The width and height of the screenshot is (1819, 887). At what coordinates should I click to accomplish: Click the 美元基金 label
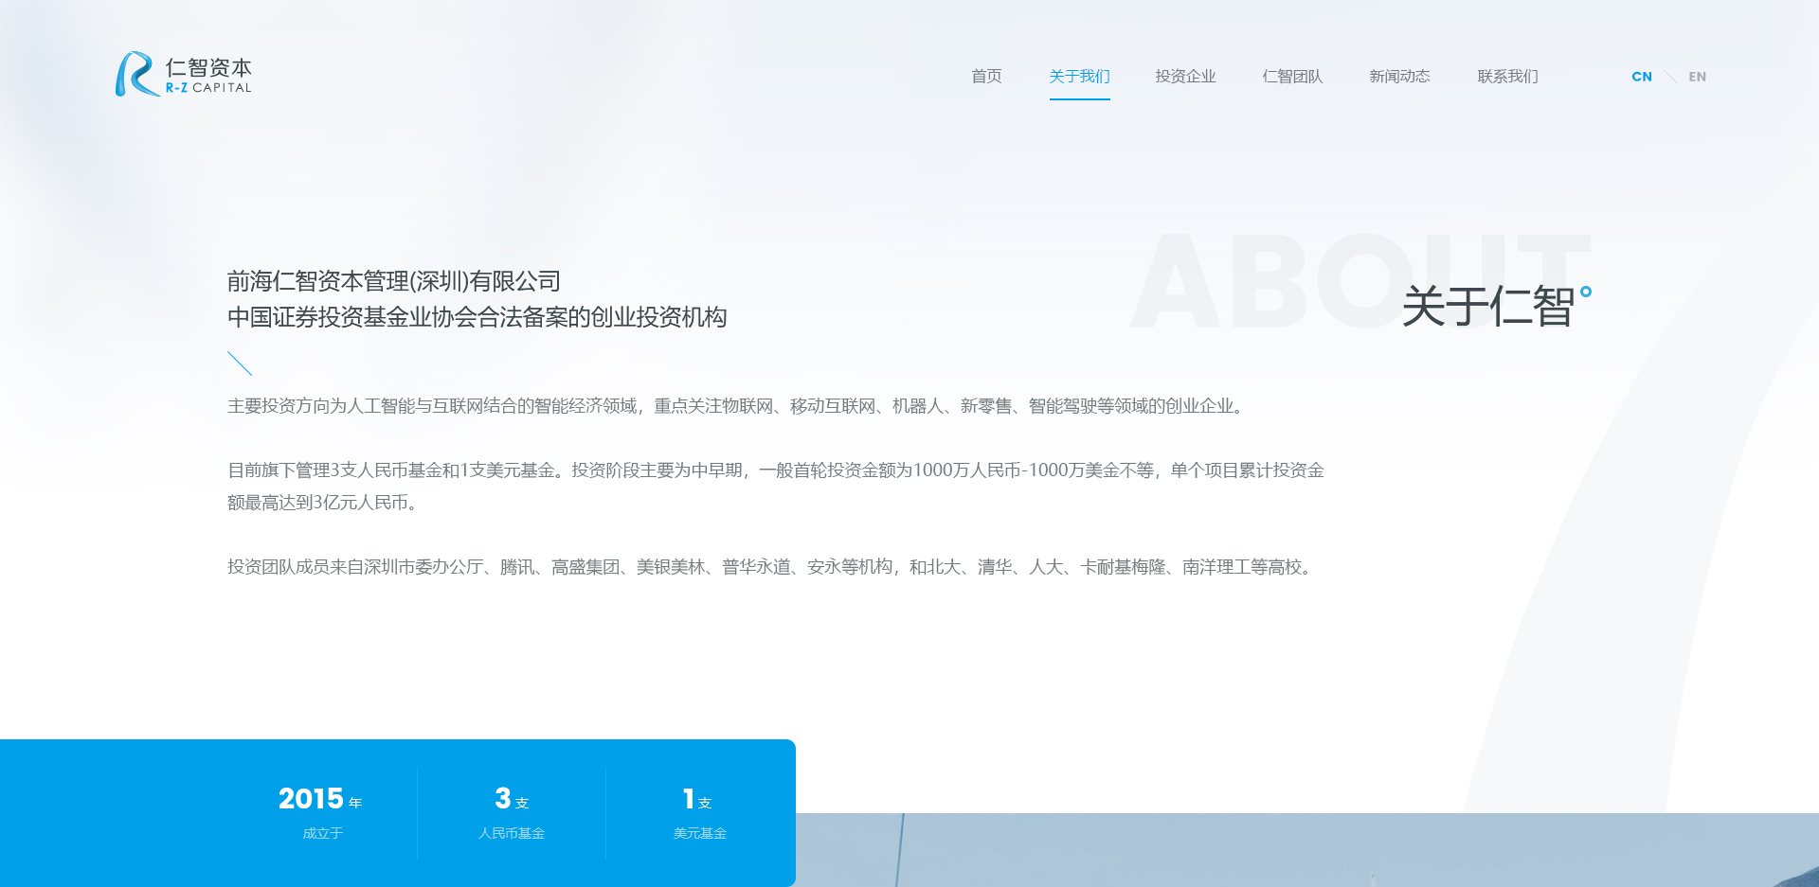(699, 833)
